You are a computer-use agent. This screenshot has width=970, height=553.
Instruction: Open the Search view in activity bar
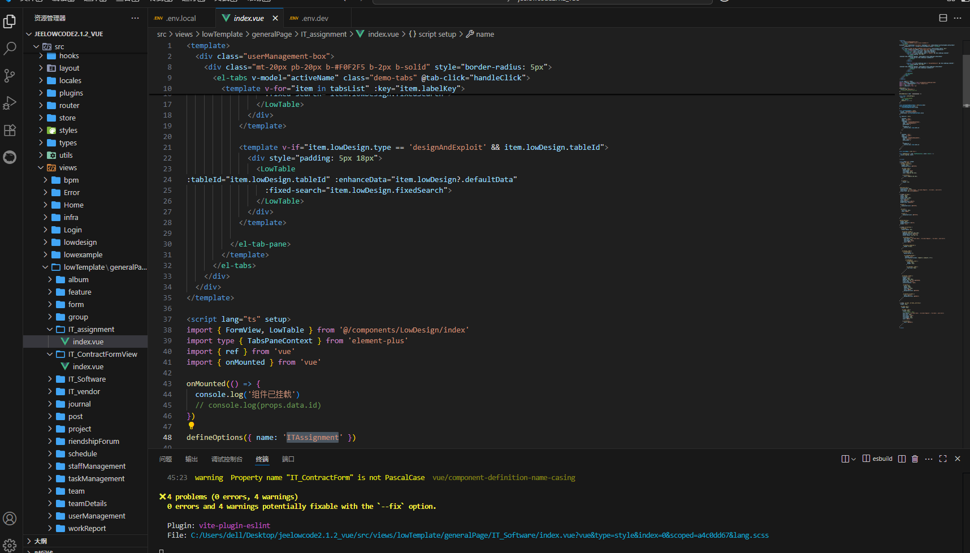point(10,49)
